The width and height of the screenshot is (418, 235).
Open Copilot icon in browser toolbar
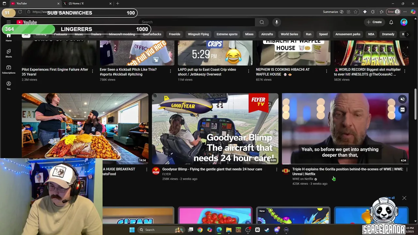tap(413, 12)
